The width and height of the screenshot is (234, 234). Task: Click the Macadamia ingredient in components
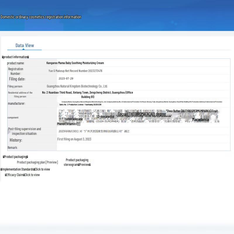click(x=200, y=120)
